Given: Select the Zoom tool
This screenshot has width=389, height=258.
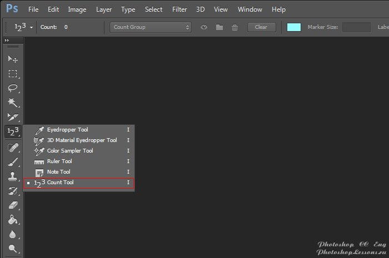Looking at the screenshot, I should tap(12, 249).
